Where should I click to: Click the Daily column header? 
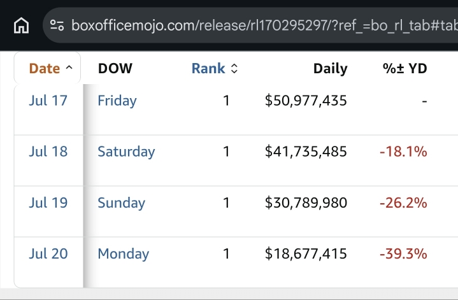[x=331, y=69]
